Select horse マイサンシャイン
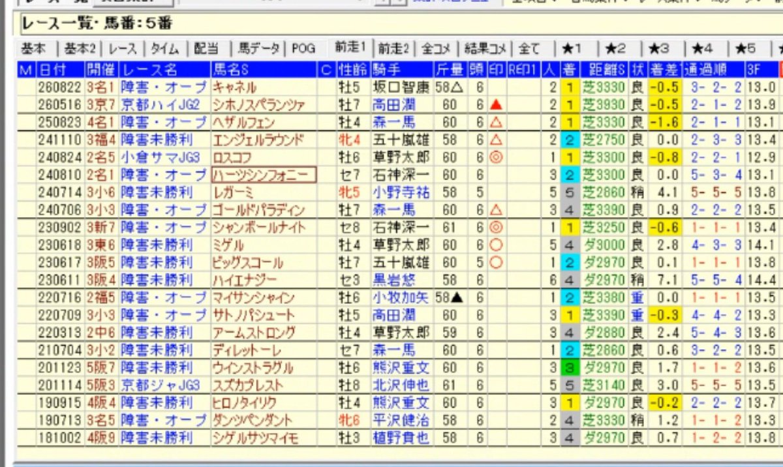783x467 pixels. pos(254,298)
